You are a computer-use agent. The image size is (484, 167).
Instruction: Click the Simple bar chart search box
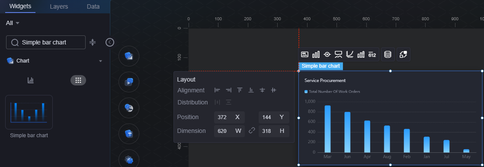click(46, 42)
